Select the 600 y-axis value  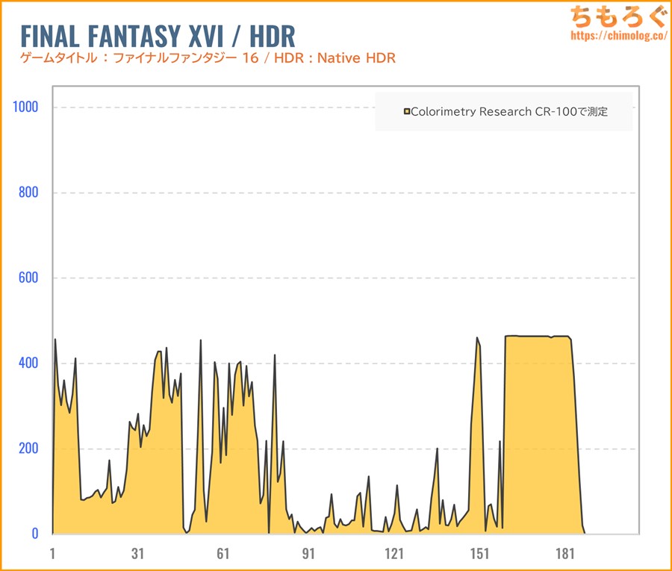28,278
